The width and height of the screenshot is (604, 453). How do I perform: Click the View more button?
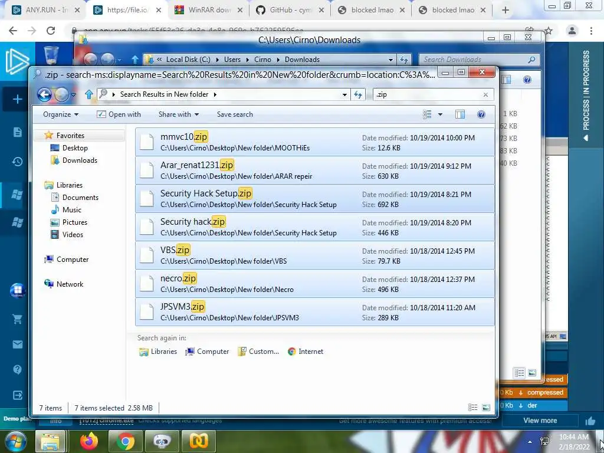pyautogui.click(x=540, y=421)
